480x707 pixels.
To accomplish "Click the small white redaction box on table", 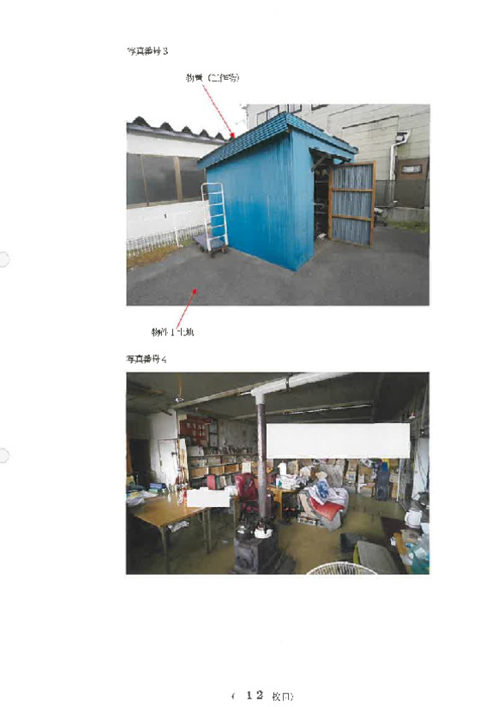I will 208,498.
